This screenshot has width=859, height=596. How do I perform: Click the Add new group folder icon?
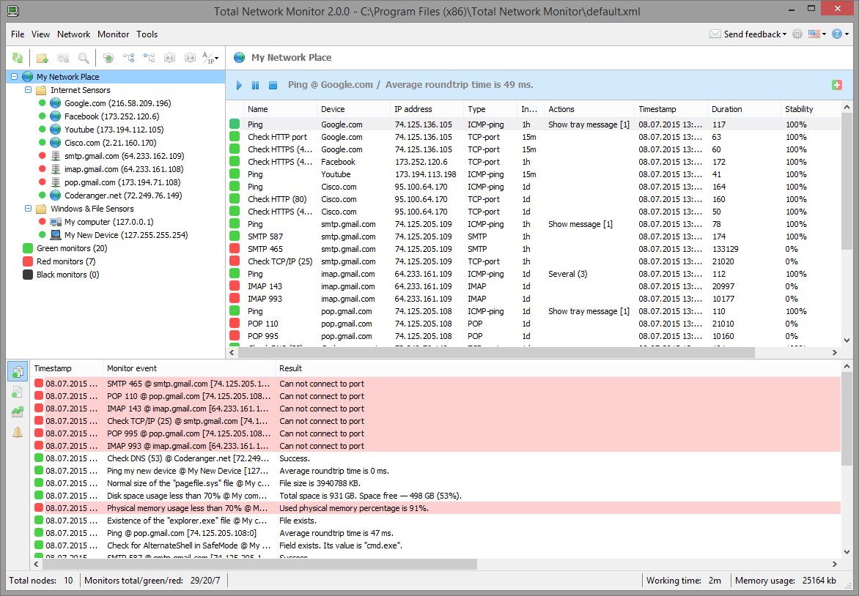43,57
